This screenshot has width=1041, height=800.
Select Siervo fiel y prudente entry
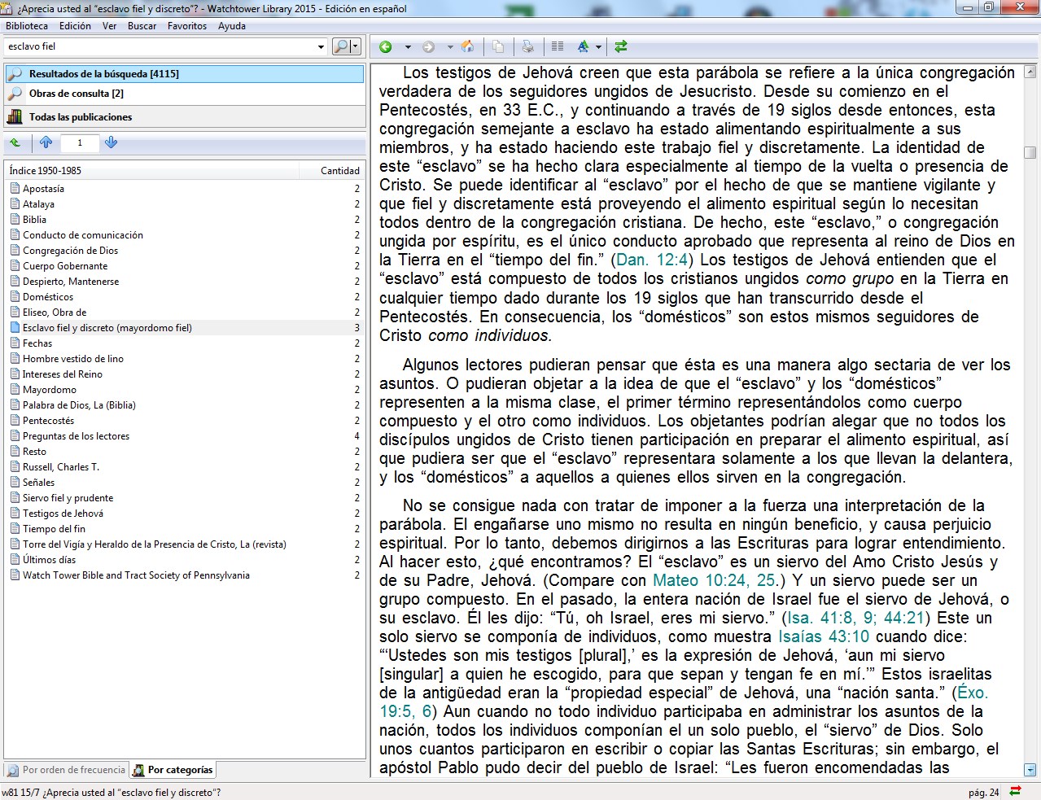point(185,498)
